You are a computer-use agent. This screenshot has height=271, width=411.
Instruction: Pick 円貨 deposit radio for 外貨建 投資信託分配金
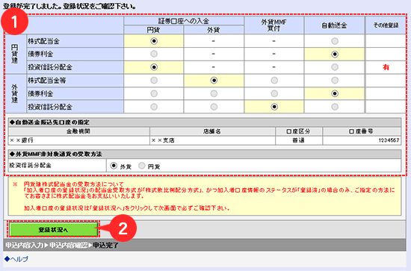[154, 107]
